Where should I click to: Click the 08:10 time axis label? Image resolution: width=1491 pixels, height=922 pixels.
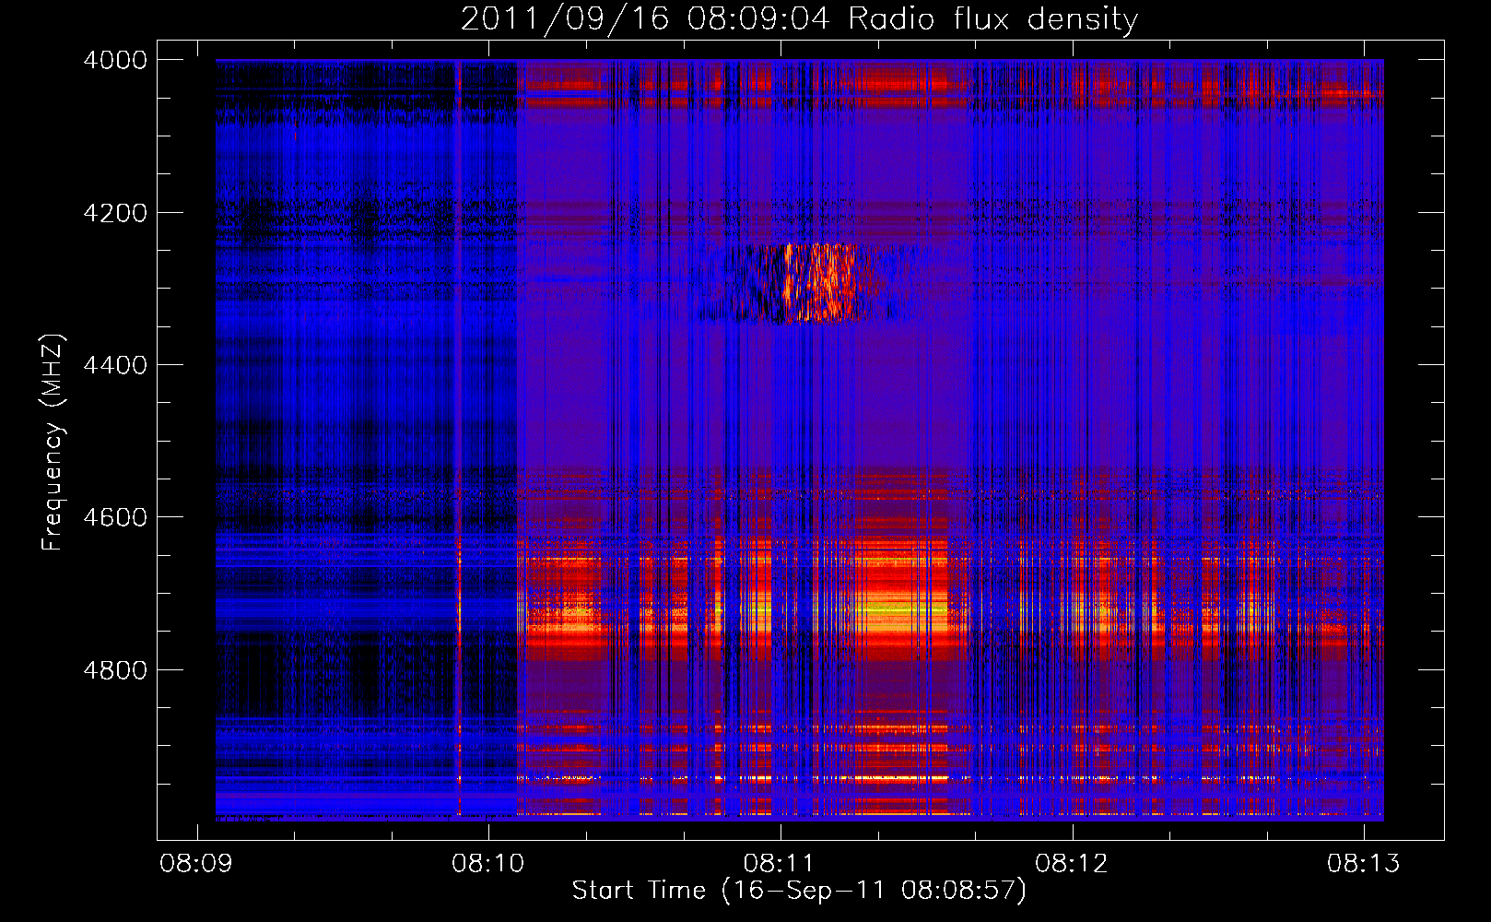click(488, 864)
